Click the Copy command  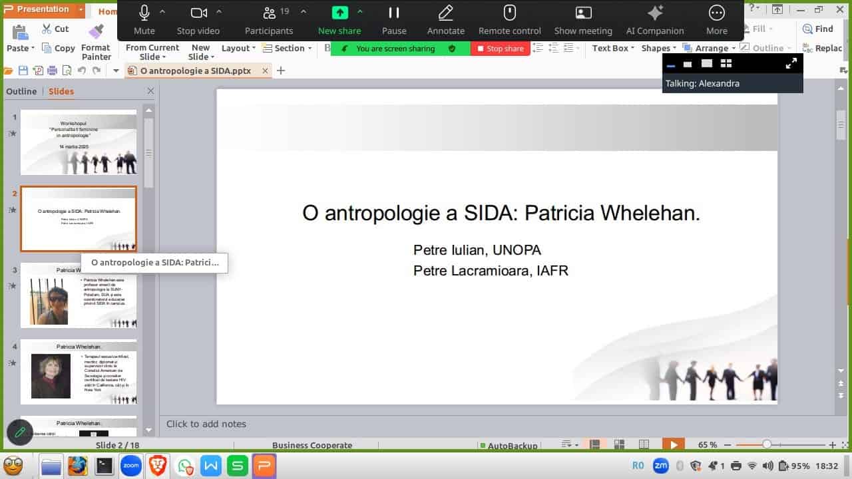pos(59,48)
